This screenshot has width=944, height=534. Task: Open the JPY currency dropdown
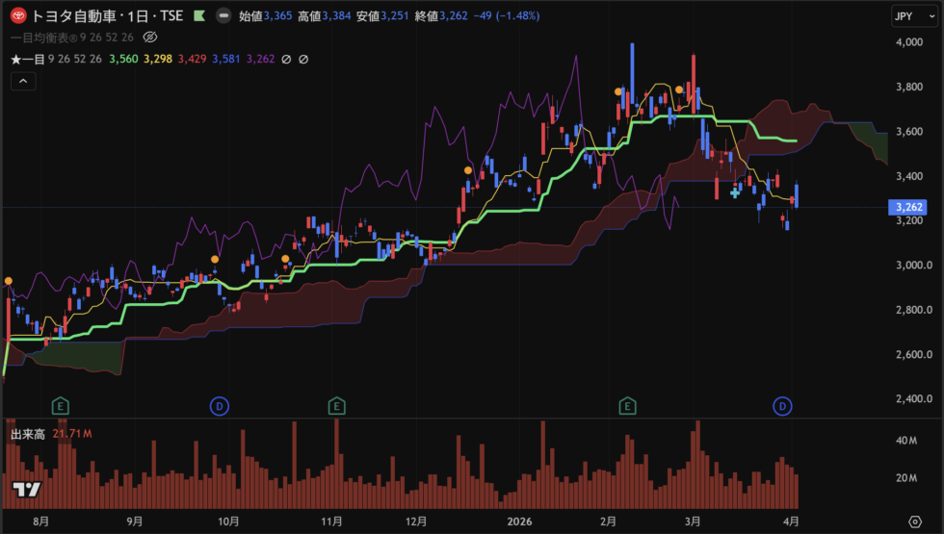(x=904, y=16)
